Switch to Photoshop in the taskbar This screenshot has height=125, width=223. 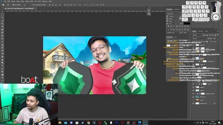pyautogui.click(x=145, y=123)
